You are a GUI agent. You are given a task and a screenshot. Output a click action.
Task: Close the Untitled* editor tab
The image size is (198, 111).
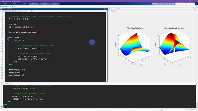(29, 11)
